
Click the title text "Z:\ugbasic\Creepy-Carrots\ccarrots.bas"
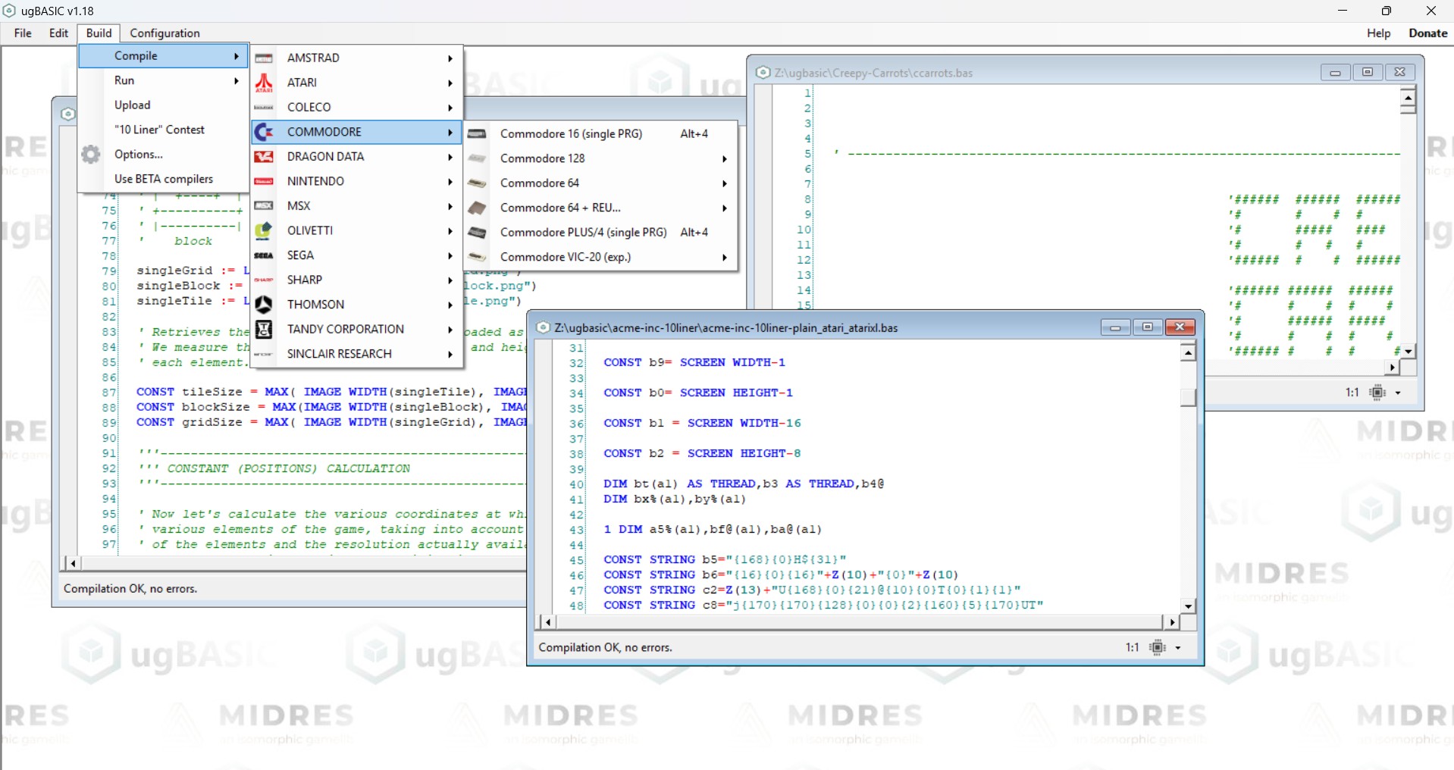pyautogui.click(x=873, y=74)
